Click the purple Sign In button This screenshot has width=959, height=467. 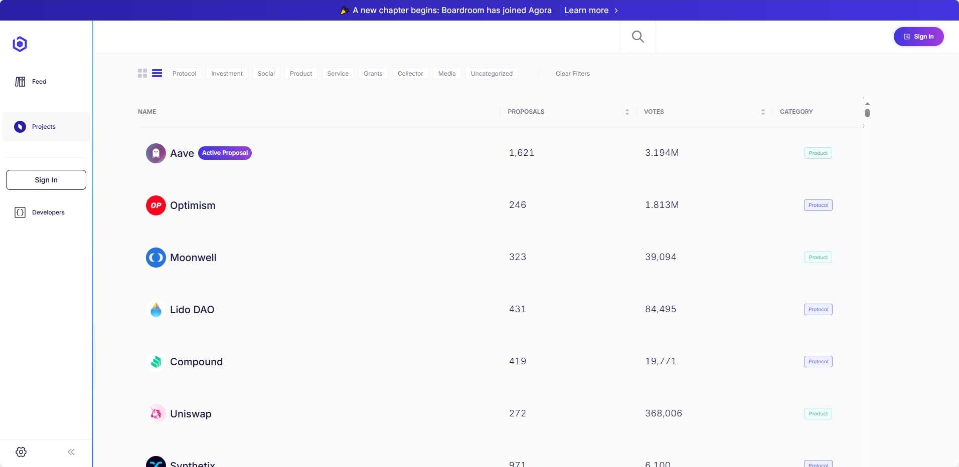918,37
